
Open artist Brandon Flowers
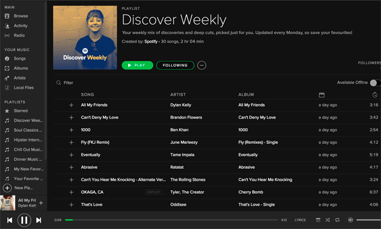[x=186, y=117]
